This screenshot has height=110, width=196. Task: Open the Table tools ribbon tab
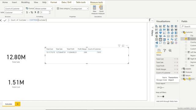(81, 2)
